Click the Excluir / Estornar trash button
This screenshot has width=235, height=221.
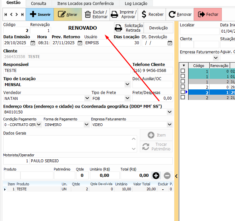point(96,15)
